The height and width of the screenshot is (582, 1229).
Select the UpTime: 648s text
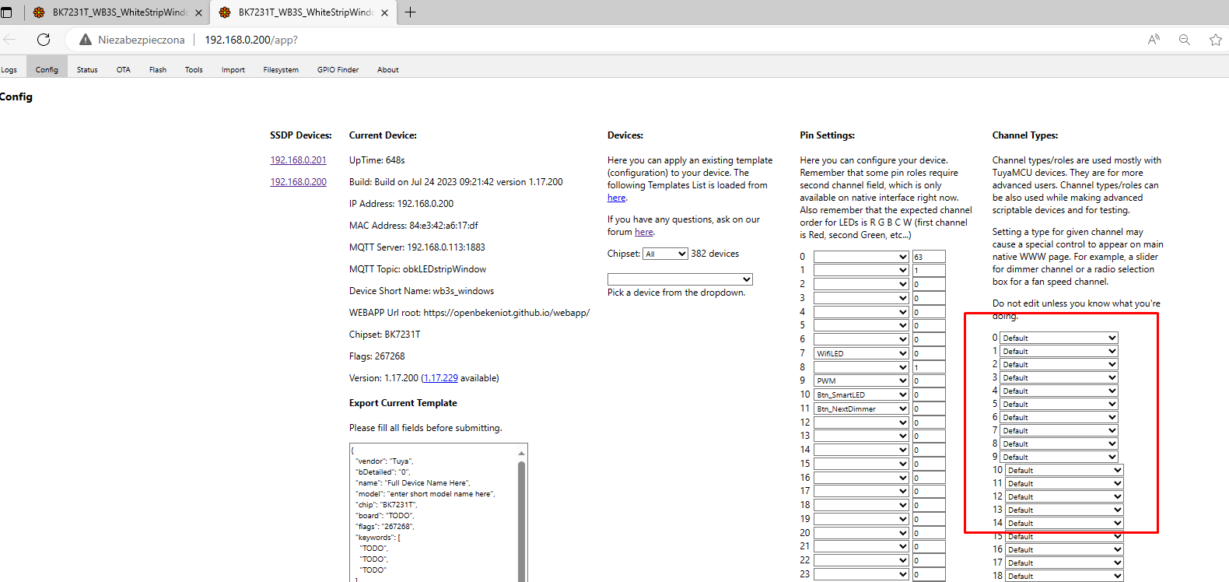(x=377, y=160)
